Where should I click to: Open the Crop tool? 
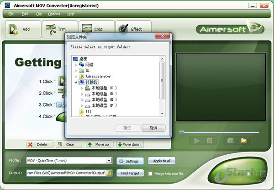click(97, 27)
